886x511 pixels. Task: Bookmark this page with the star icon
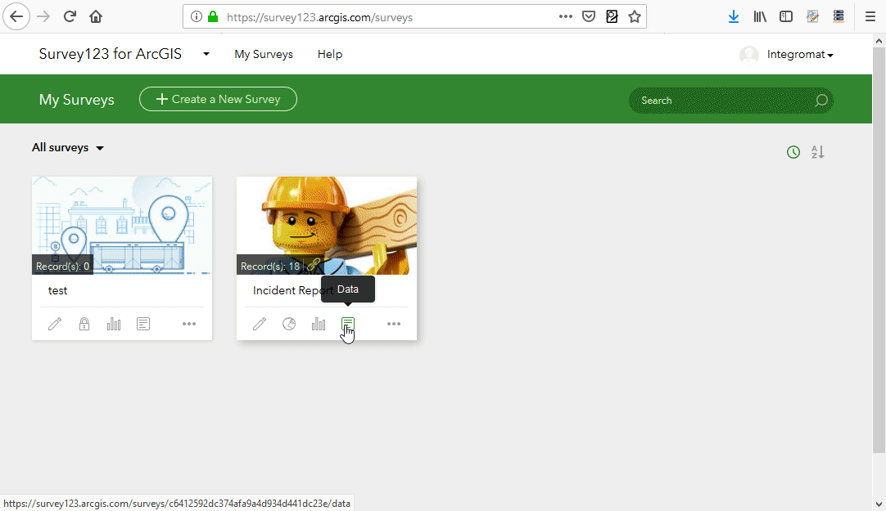click(x=635, y=17)
